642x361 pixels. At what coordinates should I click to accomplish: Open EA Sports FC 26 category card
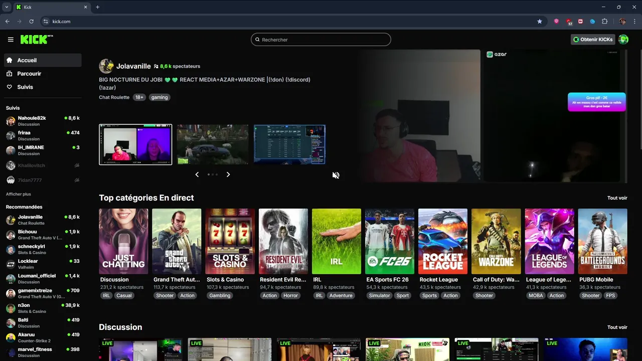pos(390,241)
